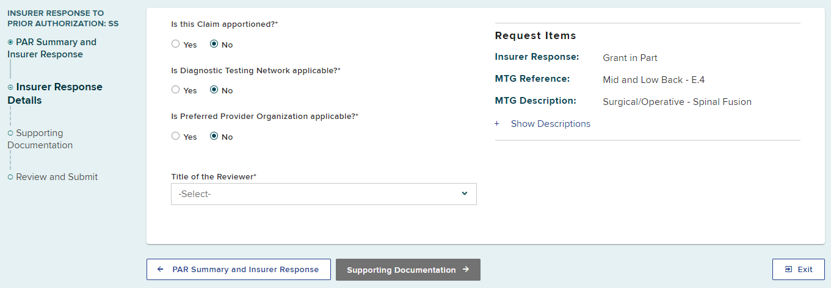Click the Supporting Documentation step circle in the sidebar
The width and height of the screenshot is (831, 288).
[10, 133]
